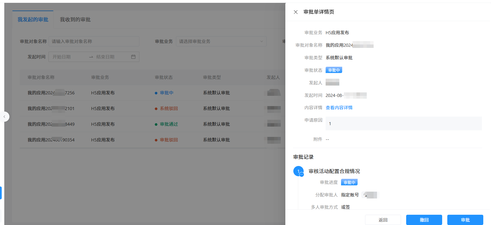Click the 系统默认审批 value in details
The height and width of the screenshot is (225, 491).
click(339, 58)
